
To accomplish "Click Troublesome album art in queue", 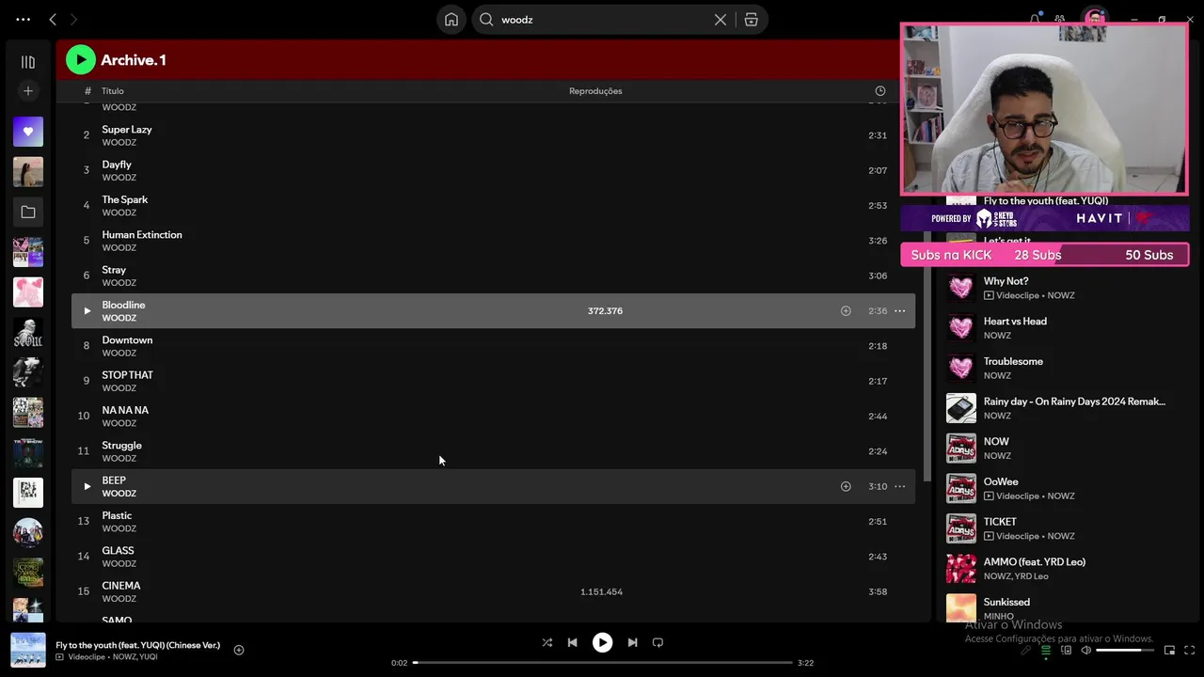I will pyautogui.click(x=961, y=368).
